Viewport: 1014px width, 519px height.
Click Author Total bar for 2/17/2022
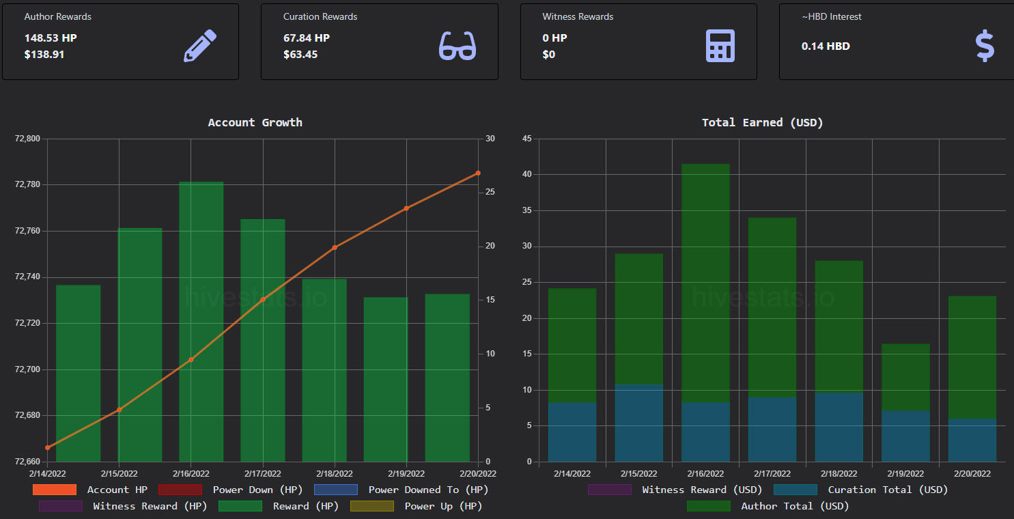772,307
